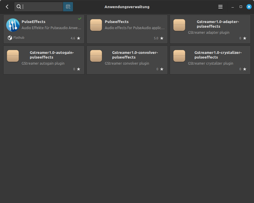Click 'GStreamer crystalizer plugin' description
Image resolution: width=254 pixels, height=203 pixels.
pyautogui.click(x=210, y=63)
